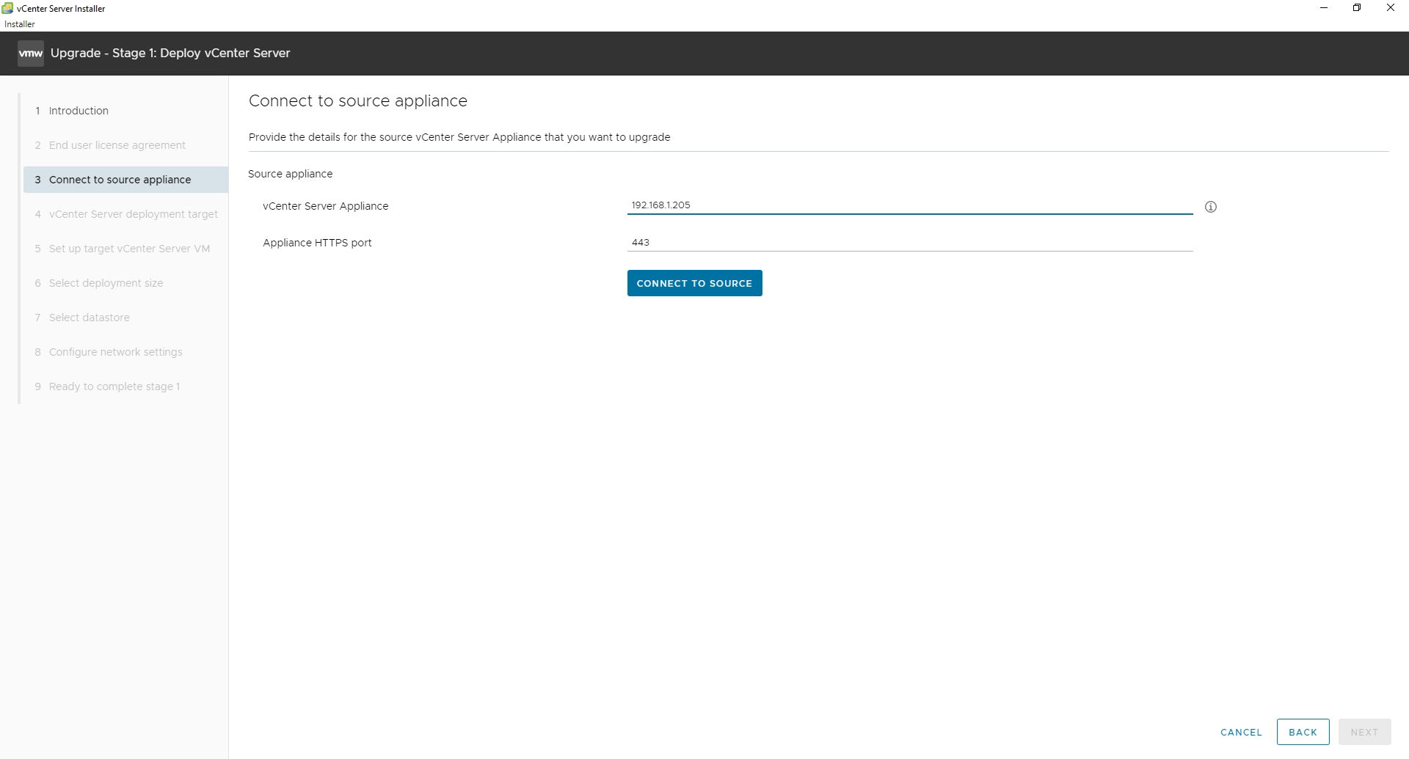Select step 9 Ready to complete stage 1
1409x759 pixels.
point(125,386)
